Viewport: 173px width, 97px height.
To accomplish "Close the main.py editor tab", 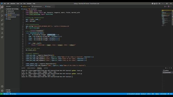I will [29, 6].
